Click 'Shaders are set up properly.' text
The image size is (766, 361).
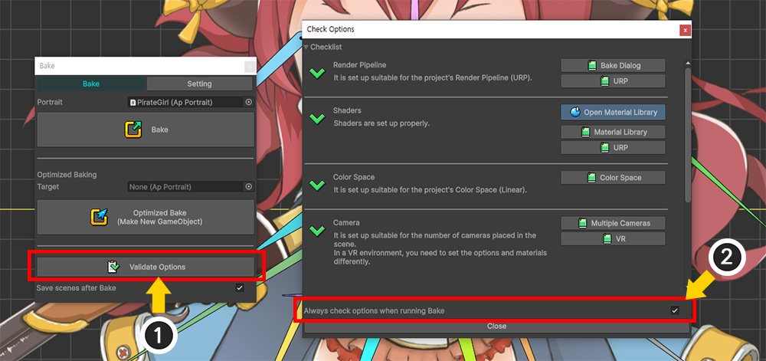381,123
